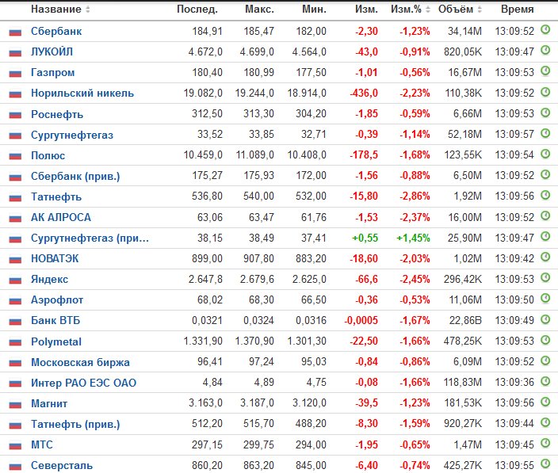Open the Московская биржа stock link
The width and height of the screenshot is (558, 473).
[80, 362]
